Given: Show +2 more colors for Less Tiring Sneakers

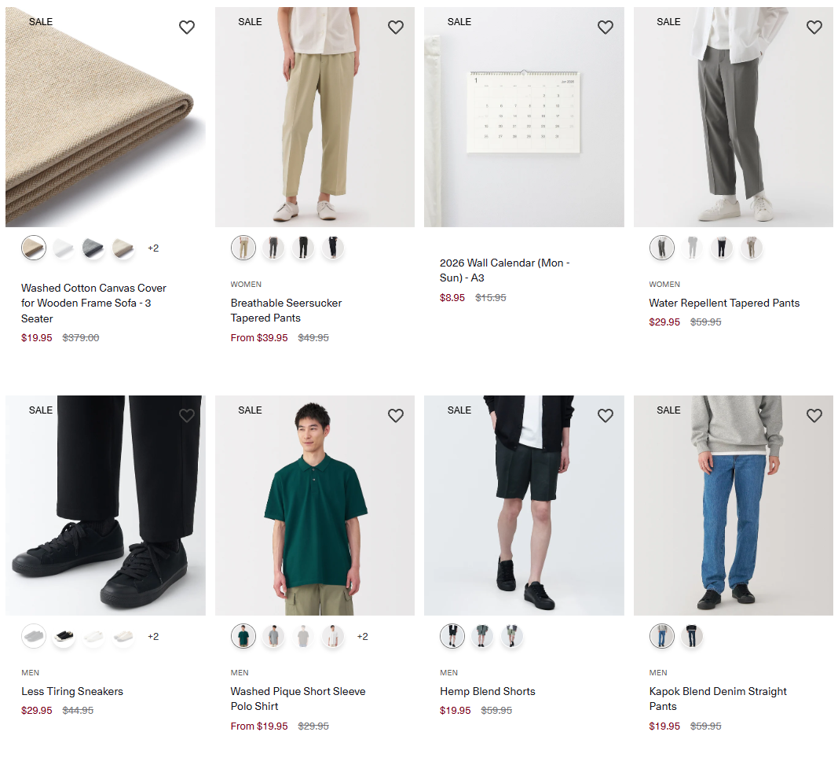Looking at the screenshot, I should (153, 637).
